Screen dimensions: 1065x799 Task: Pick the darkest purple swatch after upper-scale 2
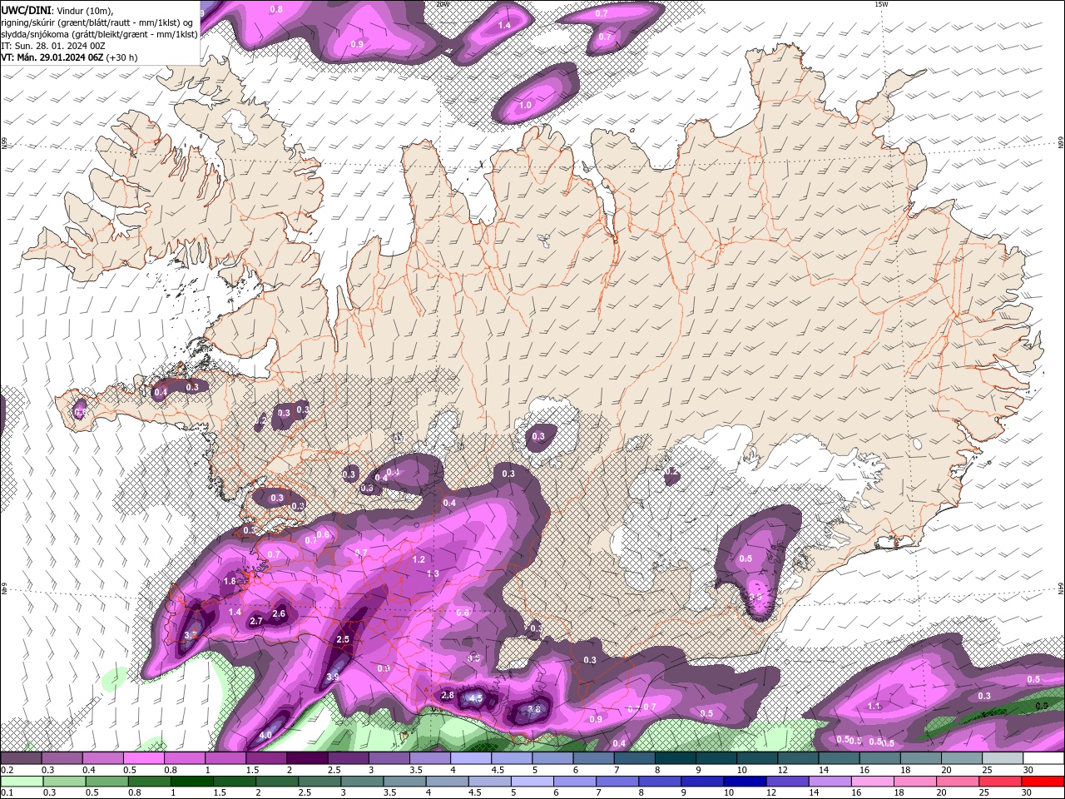pyautogui.click(x=307, y=758)
